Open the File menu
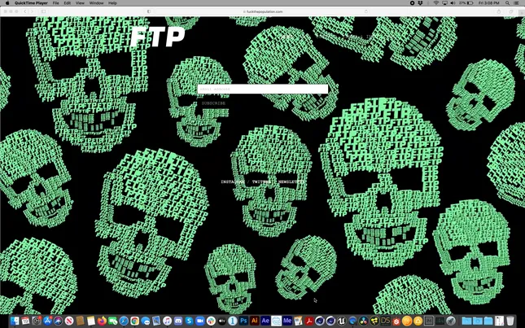This screenshot has height=328, width=525. tap(55, 3)
